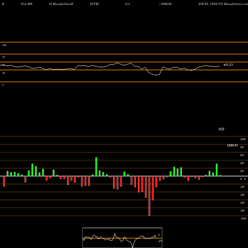The image size is (248, 248).
Task: Click the MR axis label -100
Action: pos(243,219)
